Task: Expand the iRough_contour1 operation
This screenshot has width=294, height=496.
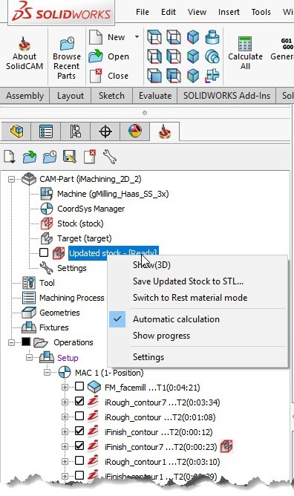Action: point(65,461)
